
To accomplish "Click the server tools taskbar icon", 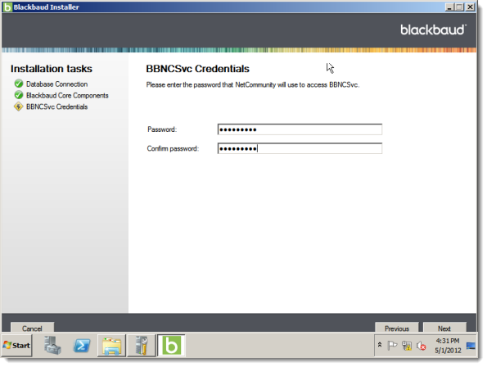I will pyautogui.click(x=142, y=346).
